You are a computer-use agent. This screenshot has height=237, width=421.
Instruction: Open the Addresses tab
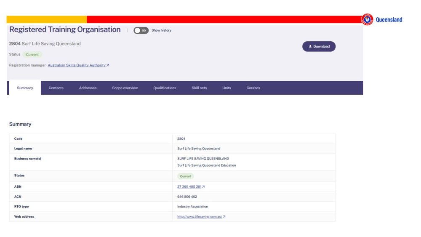[x=88, y=88]
